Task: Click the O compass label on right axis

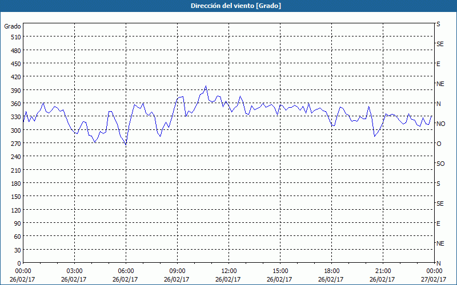Action: 439,144
